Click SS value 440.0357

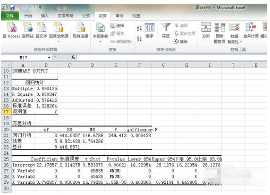pos(70,136)
